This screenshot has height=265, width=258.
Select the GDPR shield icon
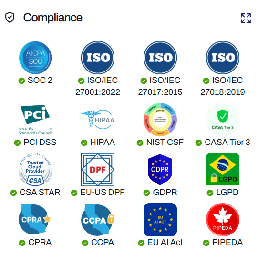pos(160,170)
